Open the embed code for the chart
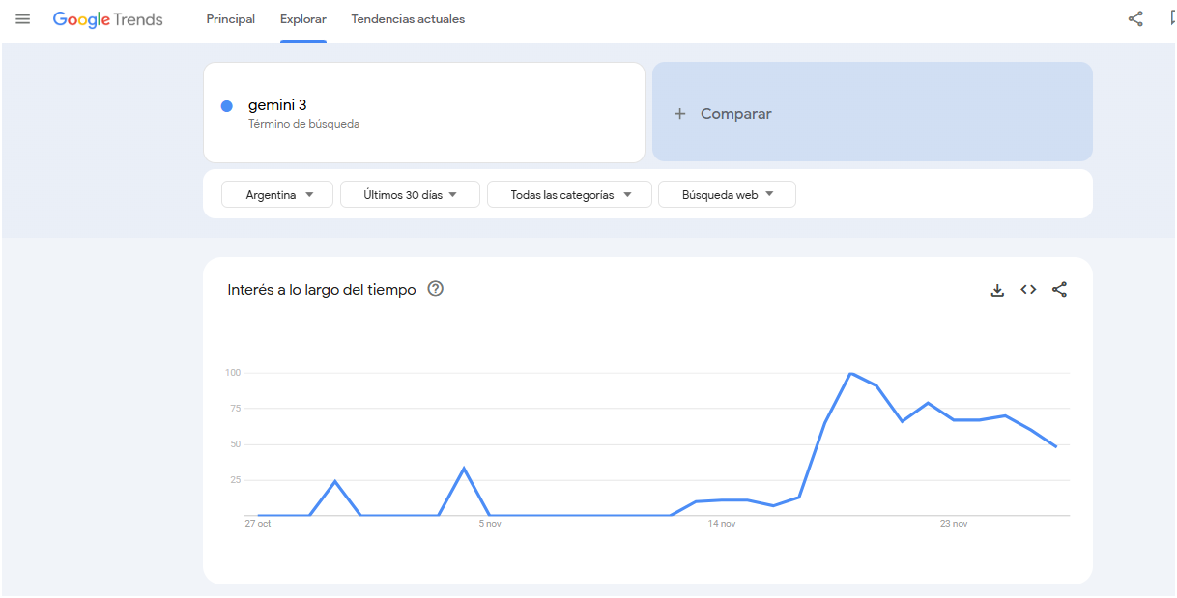 tap(1027, 289)
